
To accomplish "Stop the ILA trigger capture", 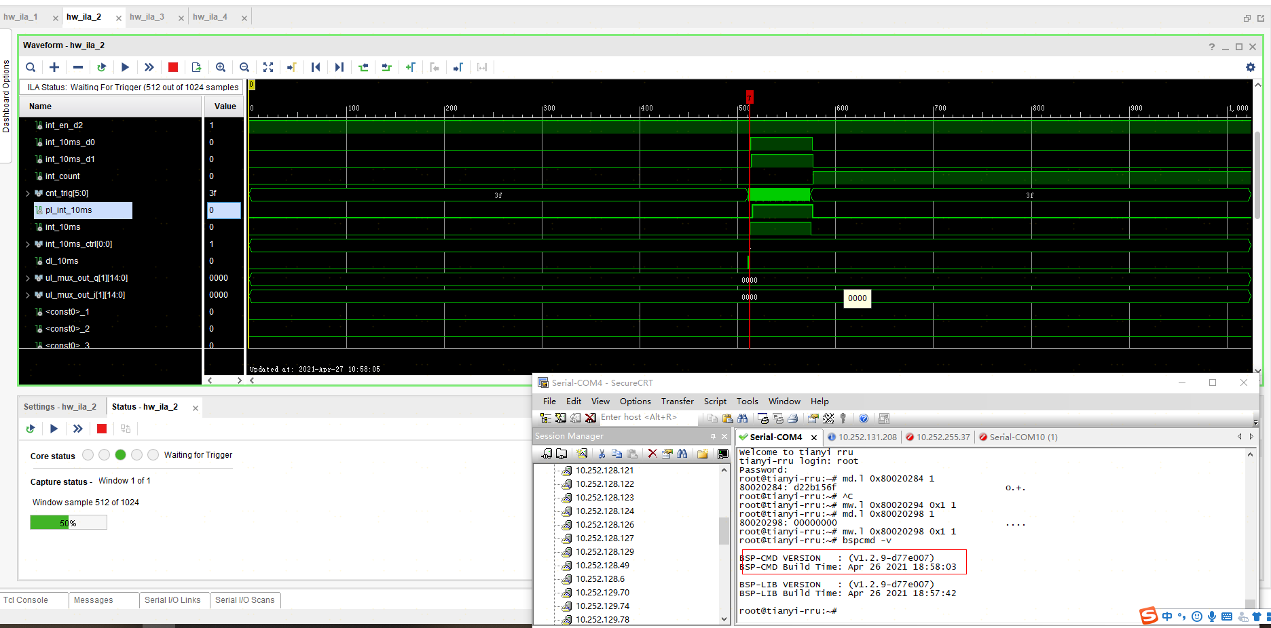I will click(172, 67).
